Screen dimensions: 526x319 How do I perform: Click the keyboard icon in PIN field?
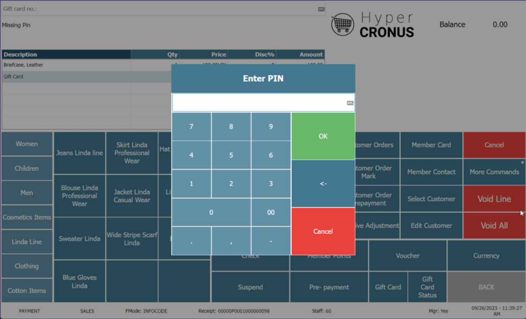click(x=350, y=103)
